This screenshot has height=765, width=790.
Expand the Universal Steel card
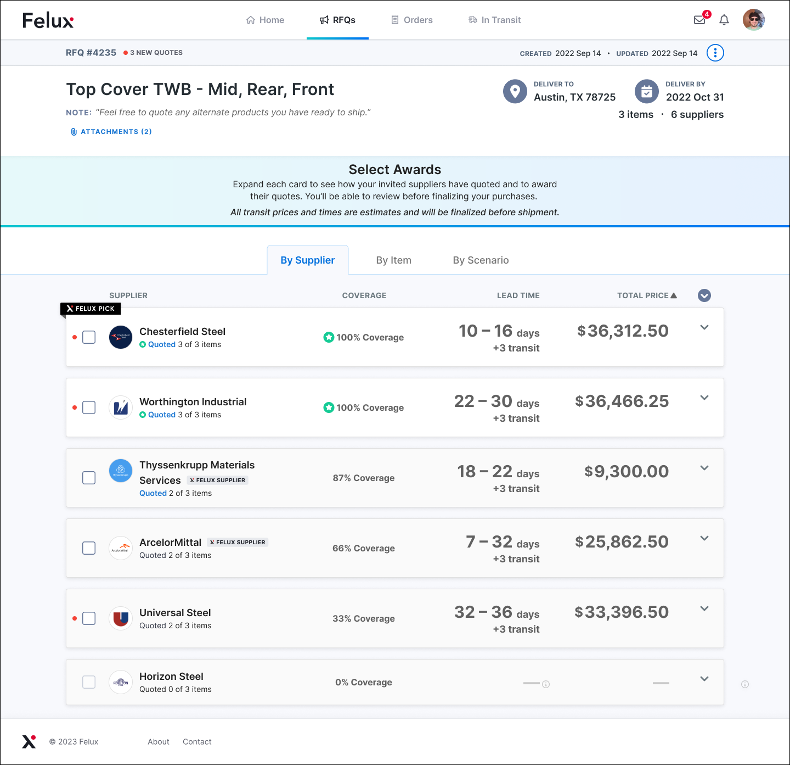704,608
